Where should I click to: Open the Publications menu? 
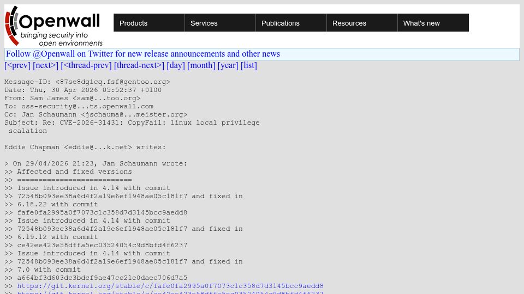[291, 23]
